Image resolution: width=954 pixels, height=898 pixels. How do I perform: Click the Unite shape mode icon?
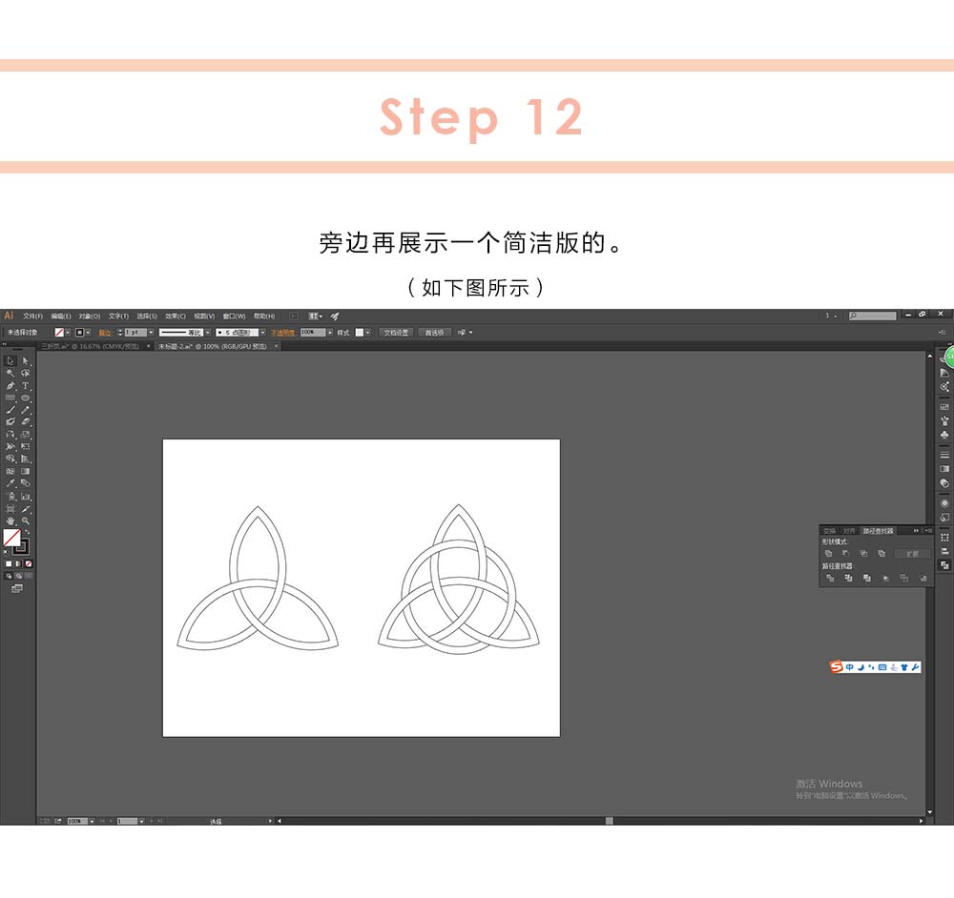[x=829, y=553]
